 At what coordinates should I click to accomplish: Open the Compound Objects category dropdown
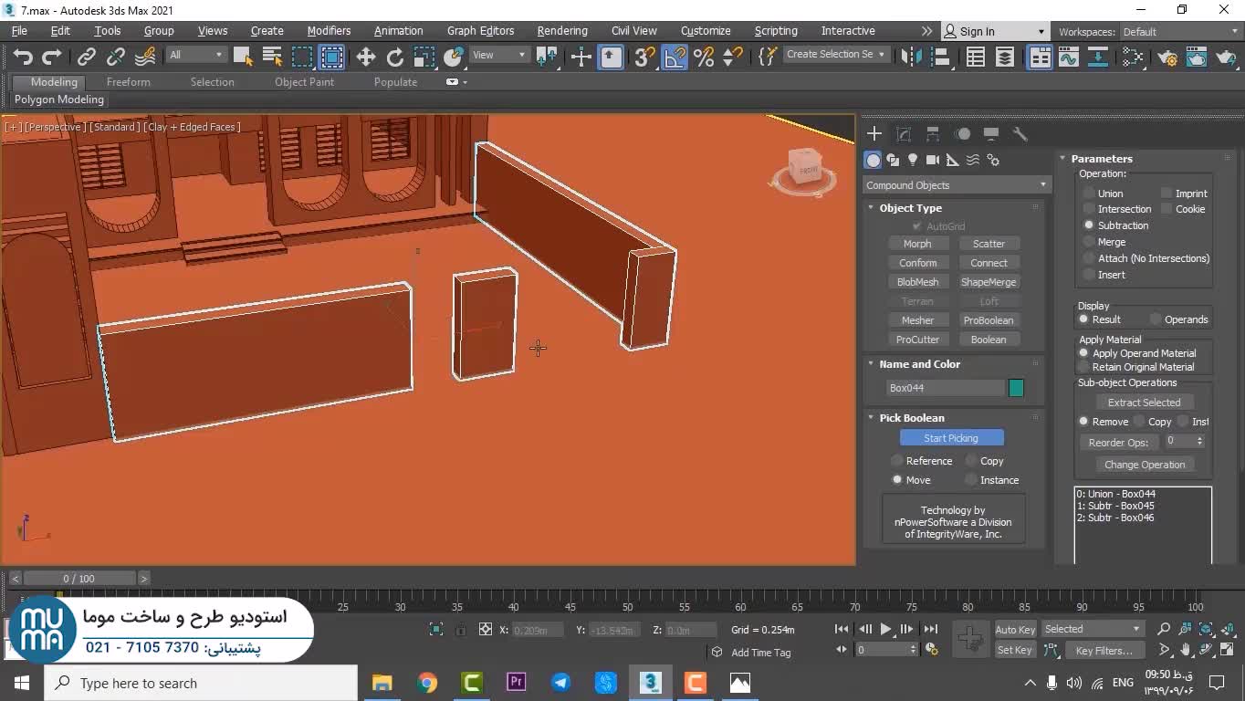956,185
